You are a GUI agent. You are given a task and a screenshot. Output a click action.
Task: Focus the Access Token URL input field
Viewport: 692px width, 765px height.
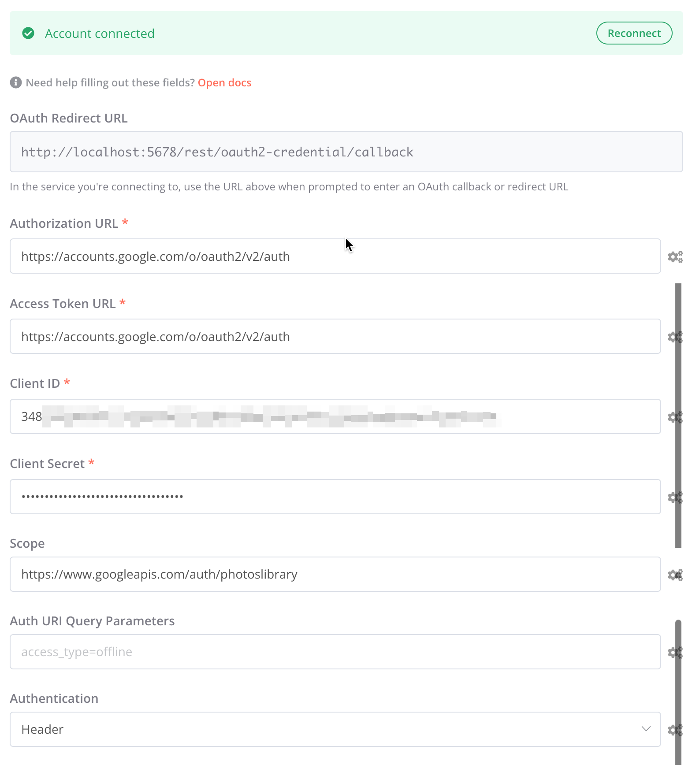[x=335, y=336]
